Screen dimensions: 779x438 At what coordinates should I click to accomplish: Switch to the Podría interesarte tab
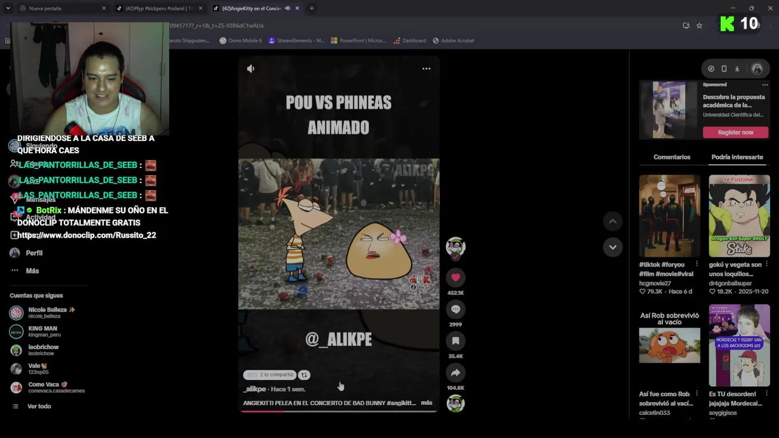click(737, 157)
